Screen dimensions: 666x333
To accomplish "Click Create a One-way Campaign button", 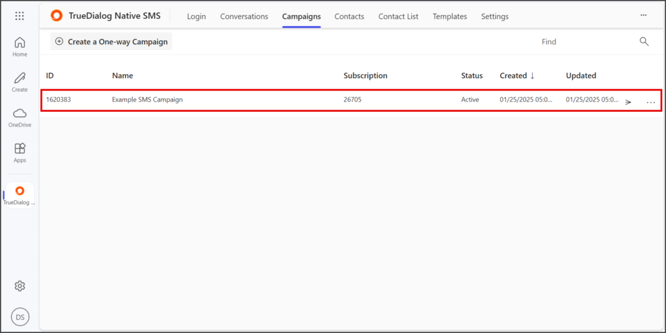I will (x=111, y=42).
